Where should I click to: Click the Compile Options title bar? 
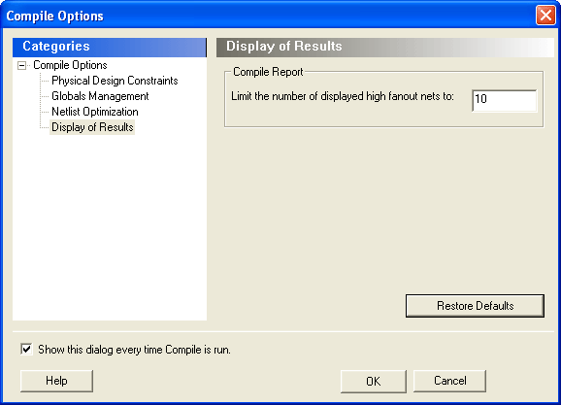(268, 16)
